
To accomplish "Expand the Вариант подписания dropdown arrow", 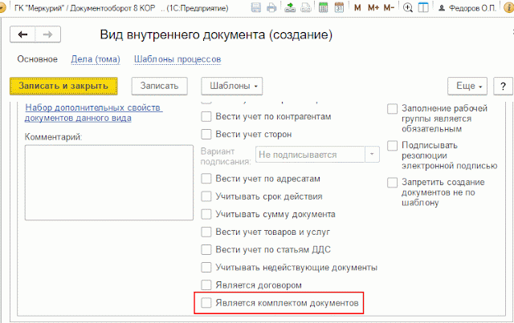I will coord(372,155).
